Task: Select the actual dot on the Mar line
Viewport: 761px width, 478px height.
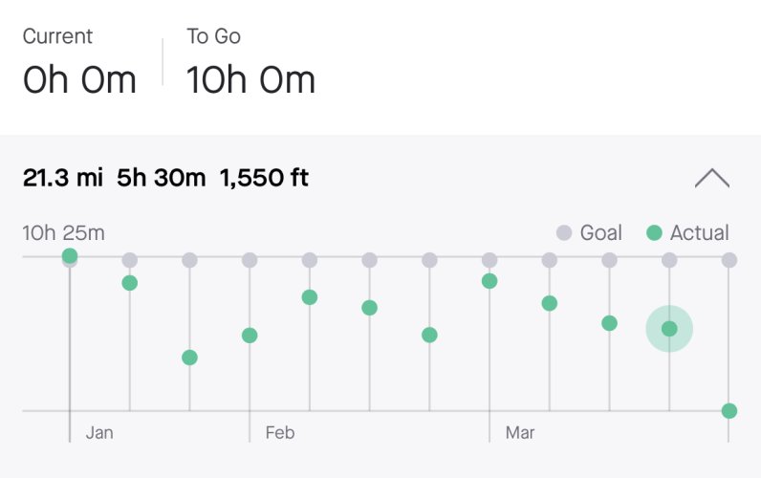Action: click(x=489, y=280)
